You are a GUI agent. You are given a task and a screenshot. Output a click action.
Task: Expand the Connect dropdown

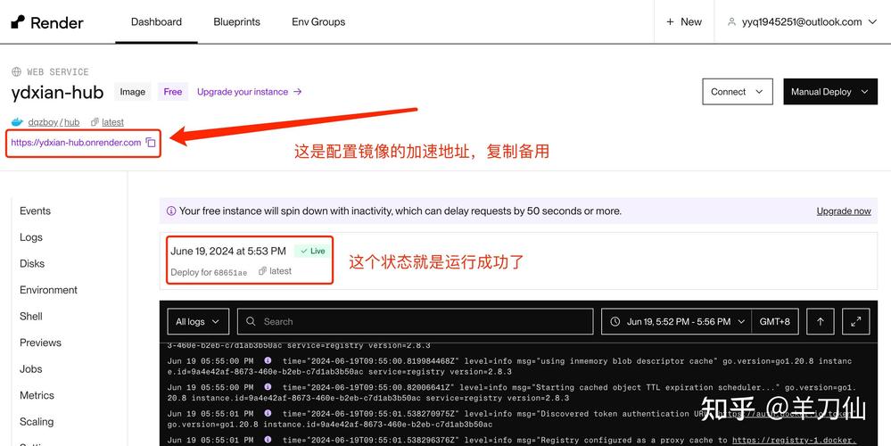[x=738, y=92]
